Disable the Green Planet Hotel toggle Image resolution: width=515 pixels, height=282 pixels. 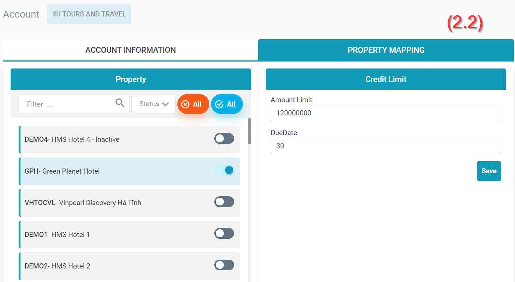coord(224,170)
